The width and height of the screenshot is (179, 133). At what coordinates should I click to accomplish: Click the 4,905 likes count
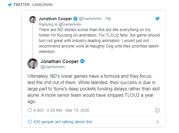[x=38, y=110]
